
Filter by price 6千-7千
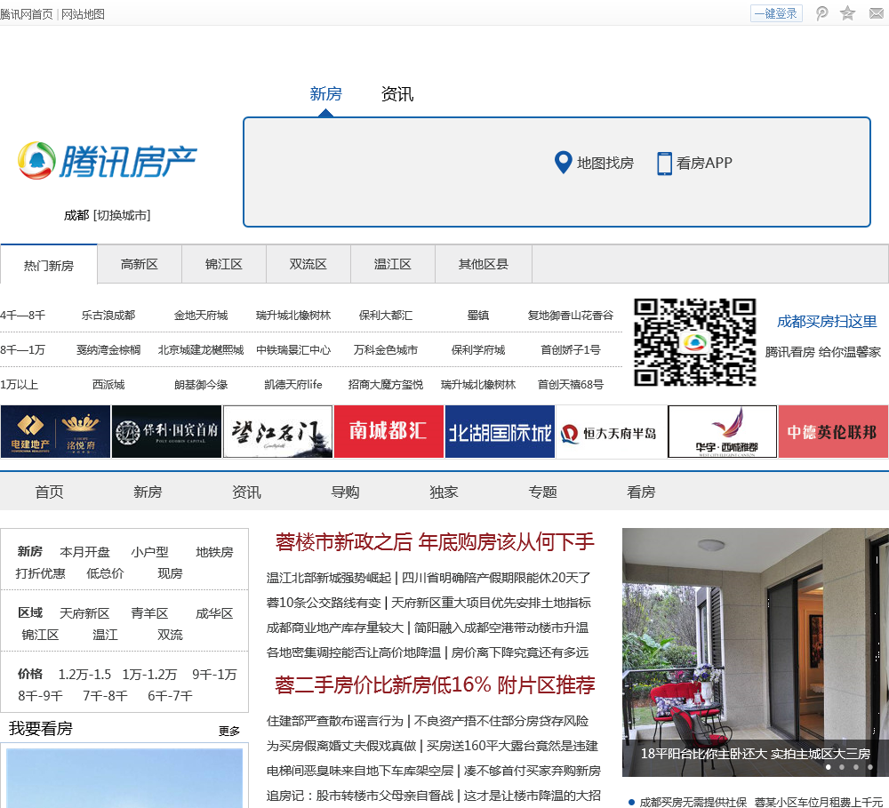point(170,696)
